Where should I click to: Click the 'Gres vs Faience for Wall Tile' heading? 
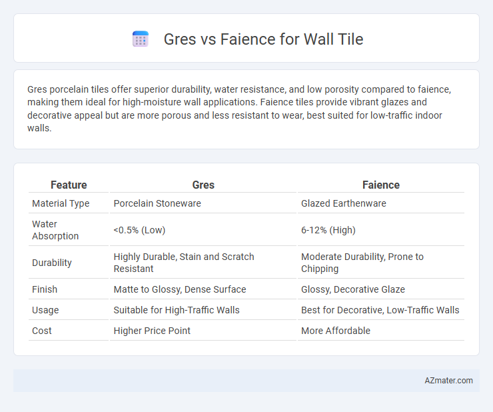(263, 39)
